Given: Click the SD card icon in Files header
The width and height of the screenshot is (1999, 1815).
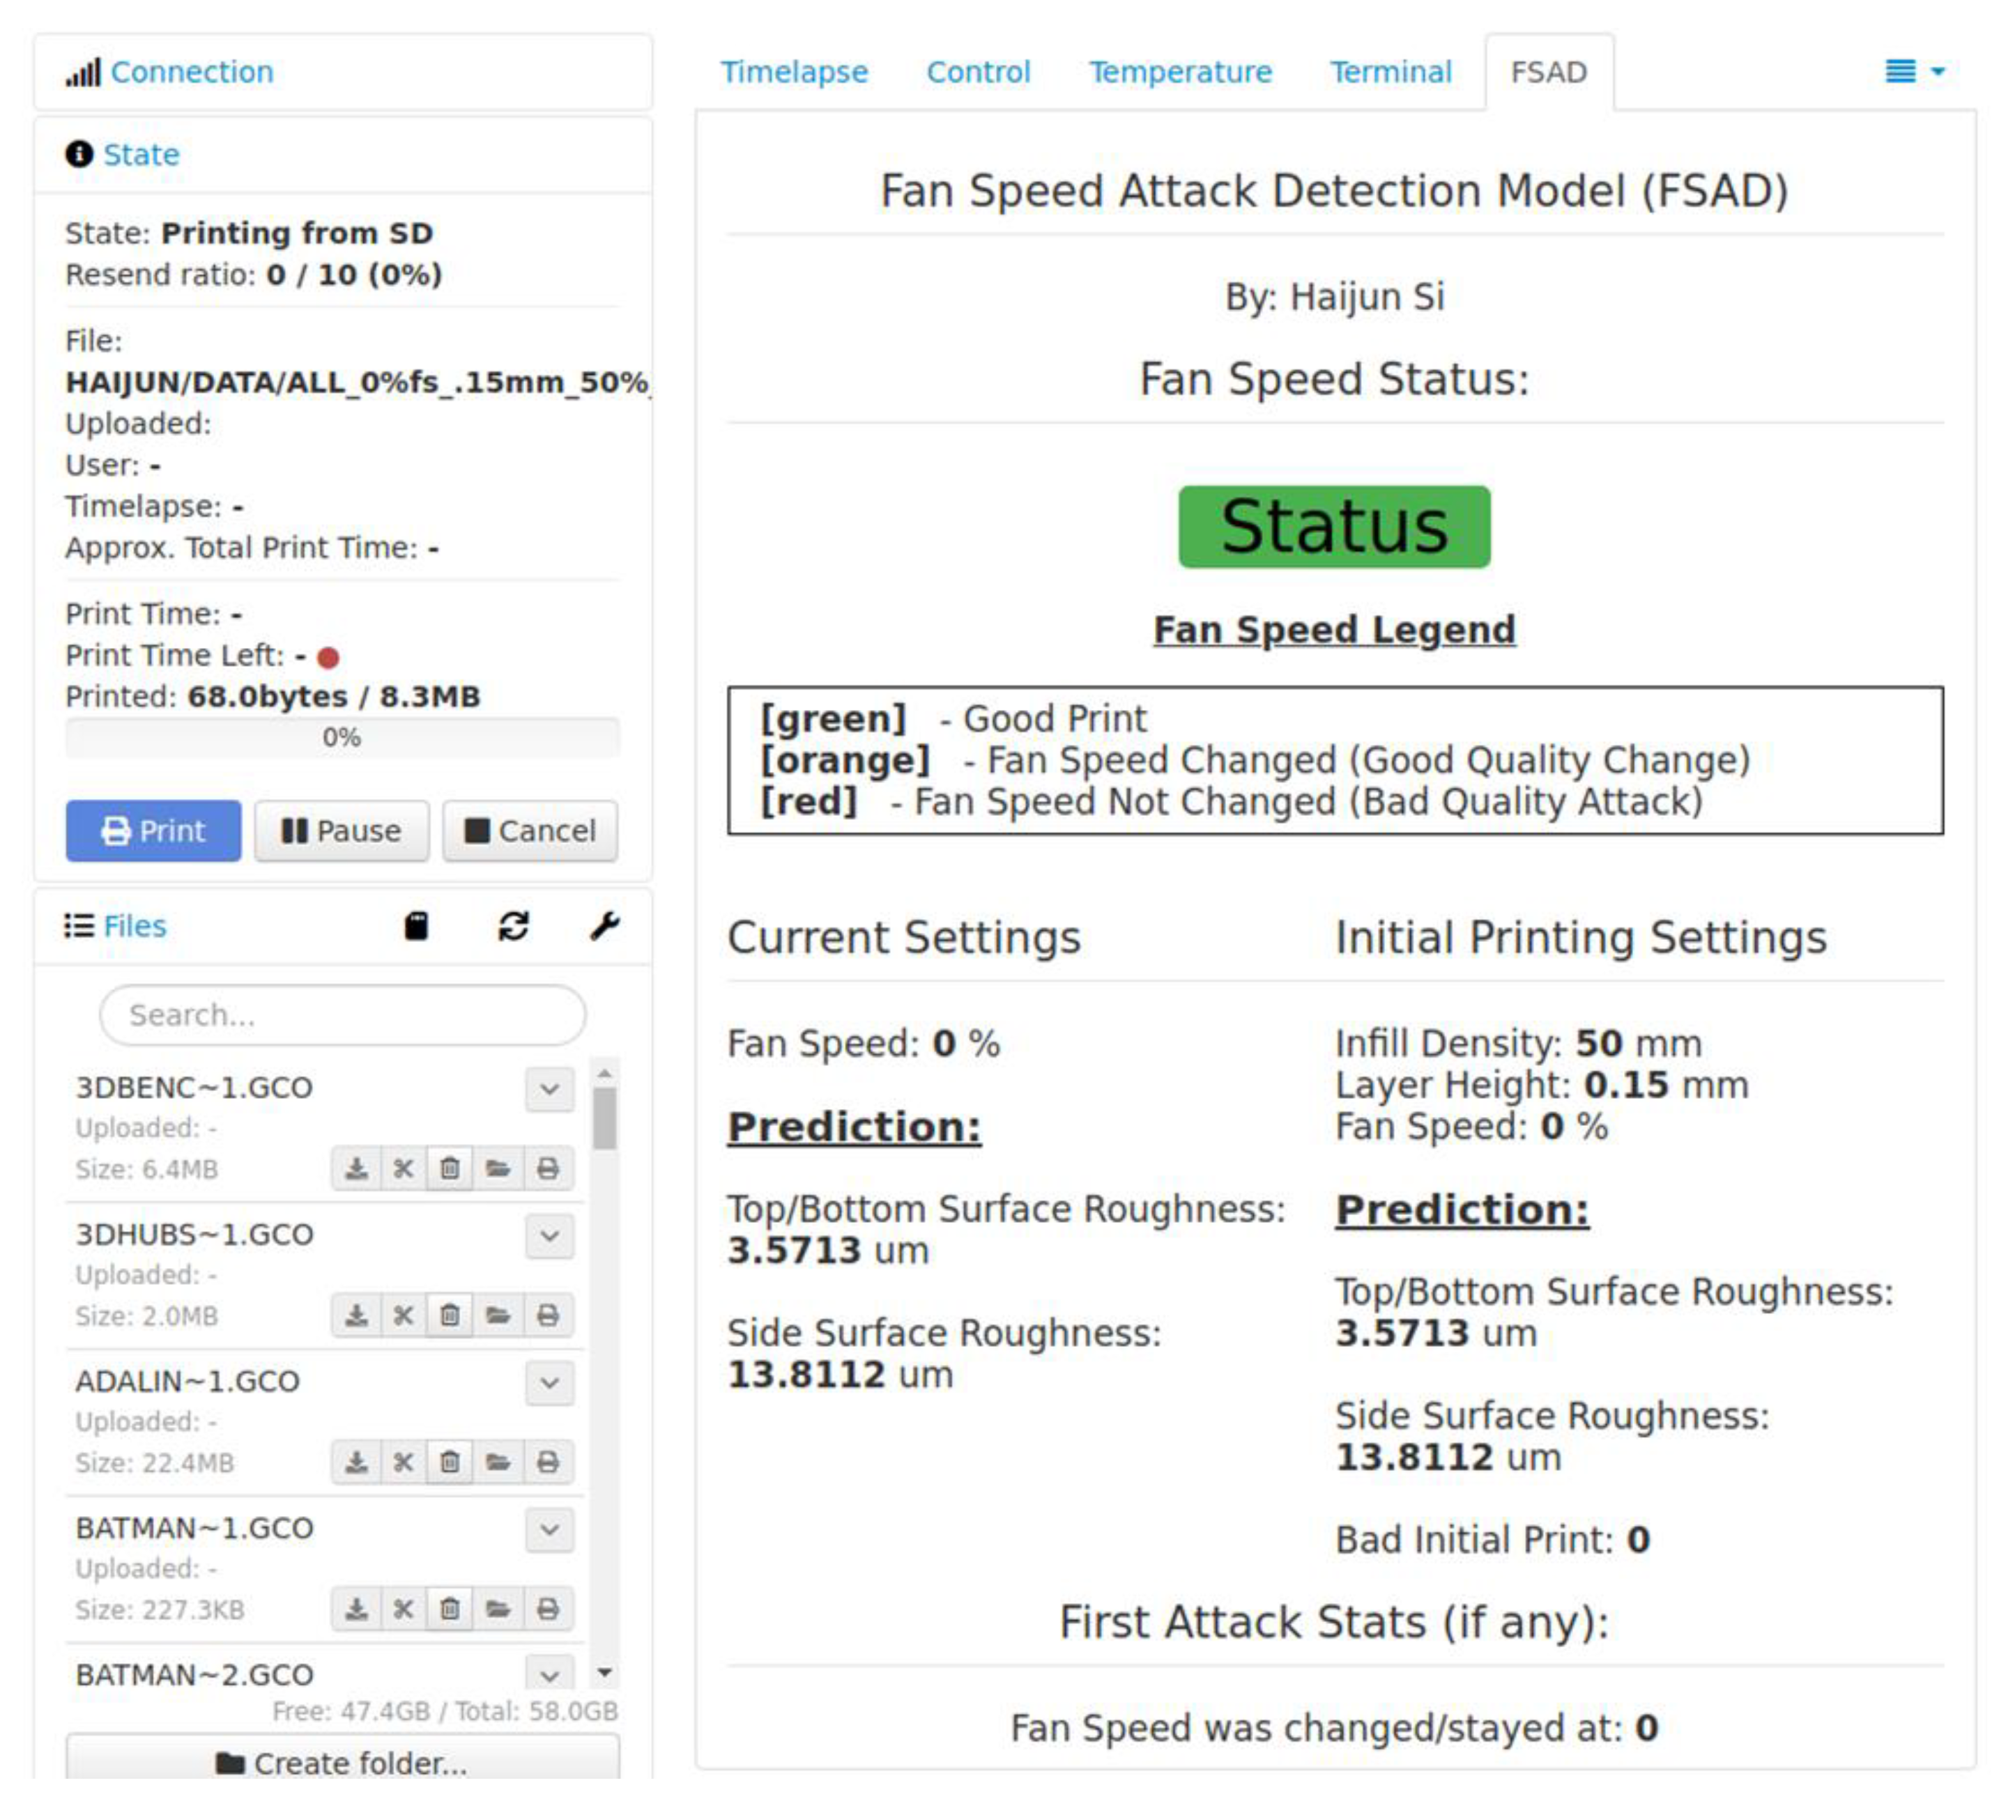Looking at the screenshot, I should pos(417,926).
